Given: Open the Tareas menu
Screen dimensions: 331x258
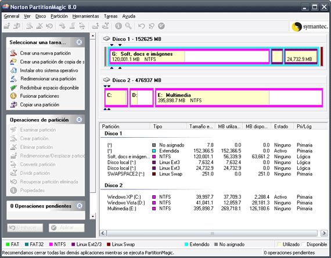Looking at the screenshot, I should 110,16.
